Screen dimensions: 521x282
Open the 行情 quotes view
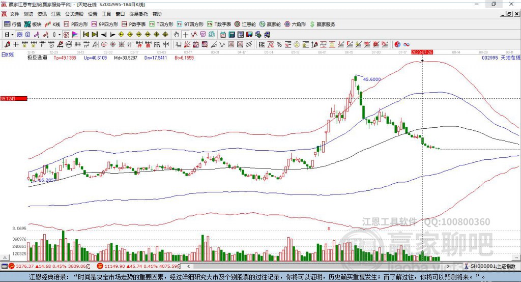point(12,24)
